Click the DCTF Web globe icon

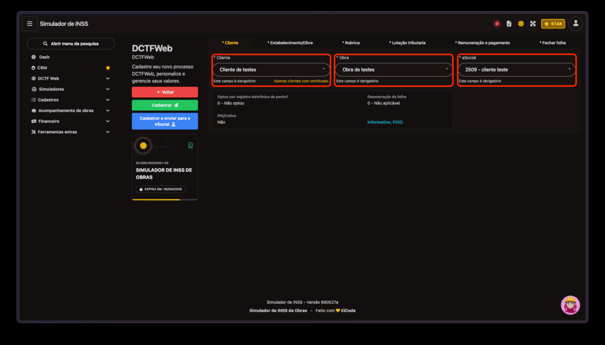34,78
